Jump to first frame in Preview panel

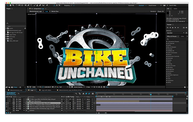[167, 28]
